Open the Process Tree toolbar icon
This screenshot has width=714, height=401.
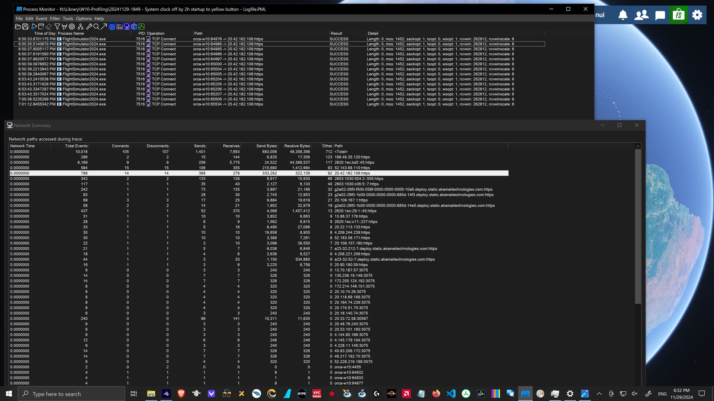click(x=80, y=26)
